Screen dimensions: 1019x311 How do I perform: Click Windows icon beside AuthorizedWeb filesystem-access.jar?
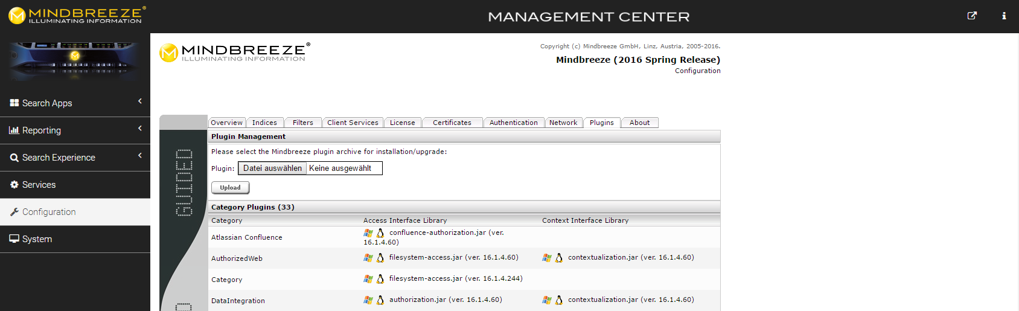pyautogui.click(x=368, y=257)
